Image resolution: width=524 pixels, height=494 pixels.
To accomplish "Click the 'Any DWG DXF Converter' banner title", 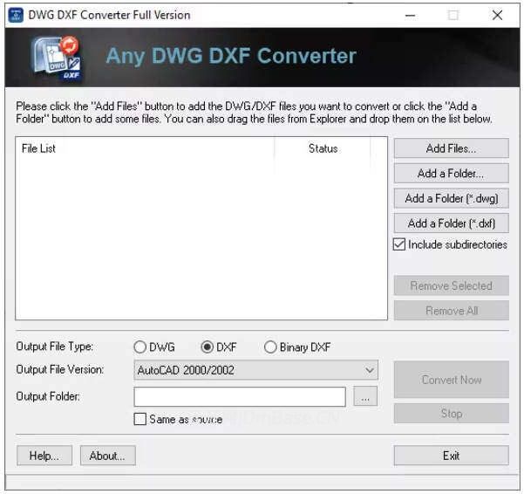I will click(x=231, y=56).
